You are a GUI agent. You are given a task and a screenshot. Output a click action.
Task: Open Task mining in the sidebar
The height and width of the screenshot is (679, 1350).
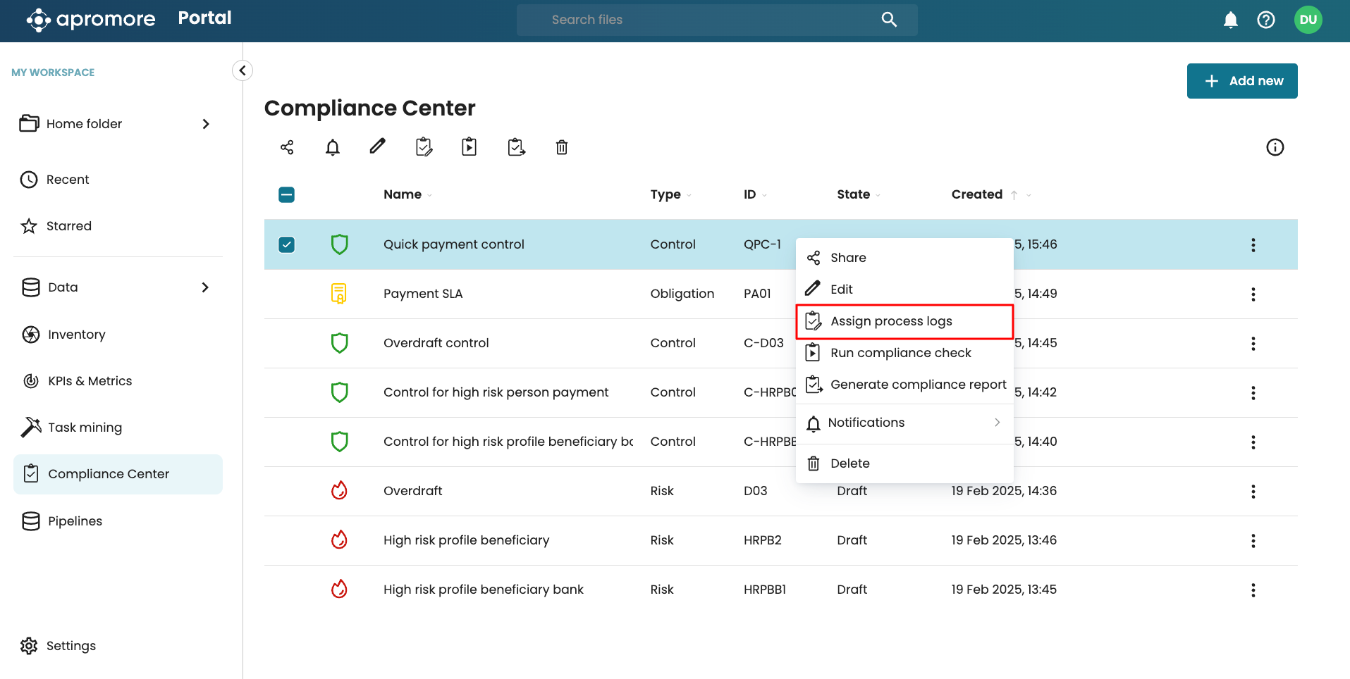tap(85, 428)
